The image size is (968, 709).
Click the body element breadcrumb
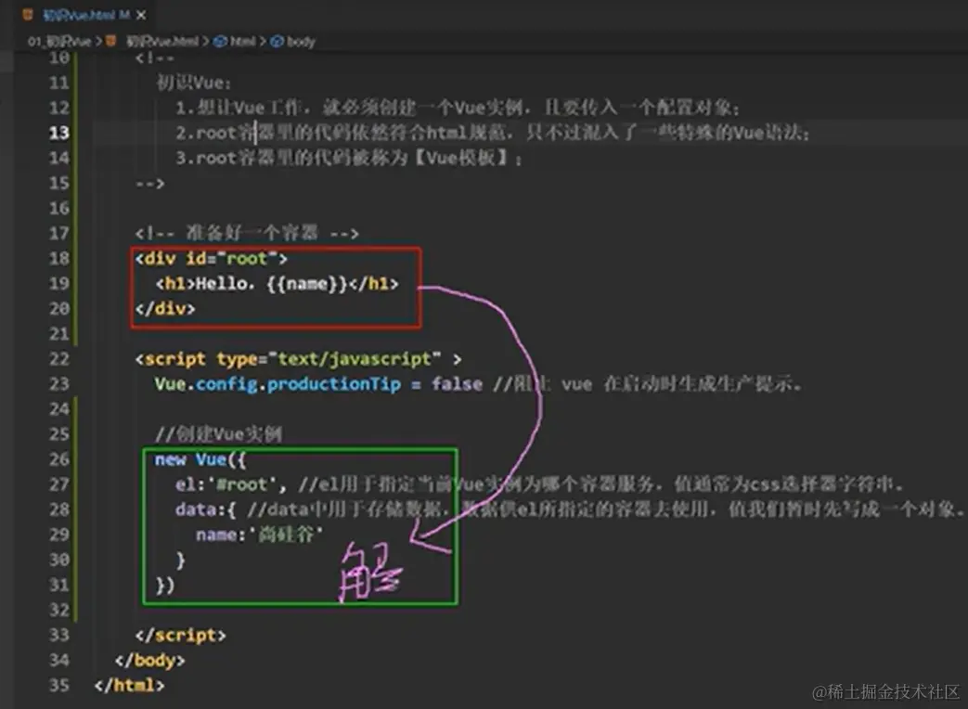click(x=302, y=42)
